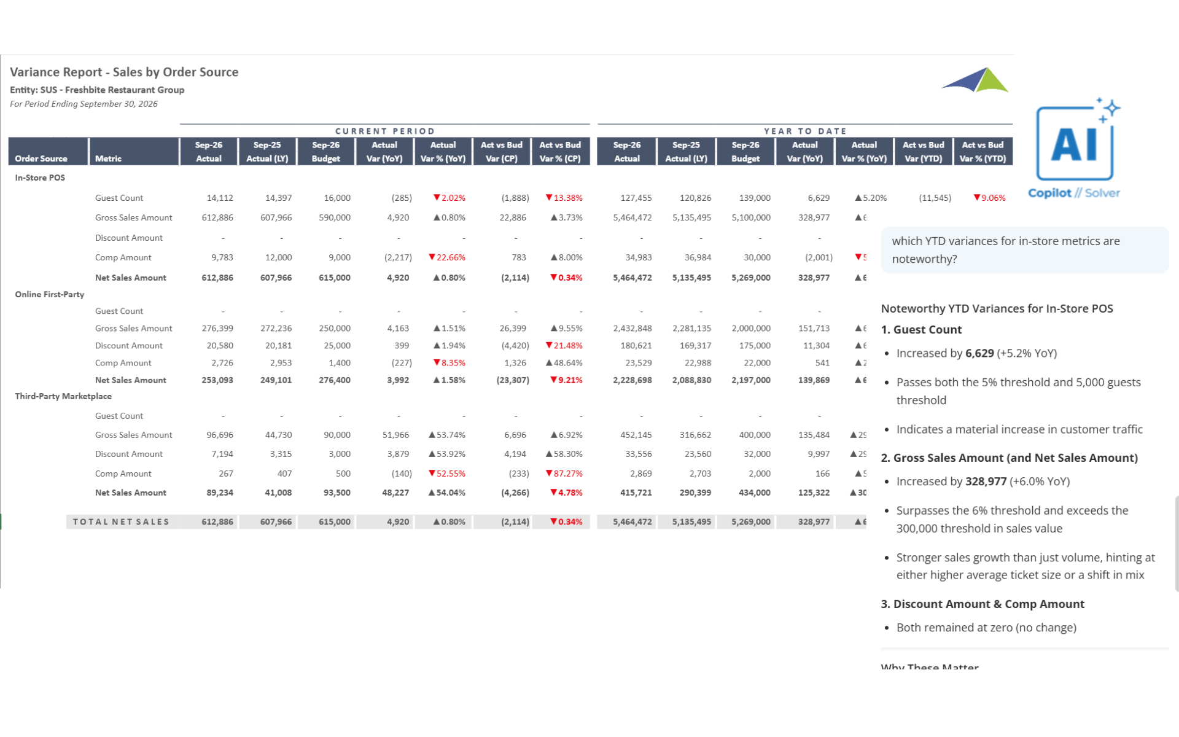Click the Metric column header

click(108, 158)
